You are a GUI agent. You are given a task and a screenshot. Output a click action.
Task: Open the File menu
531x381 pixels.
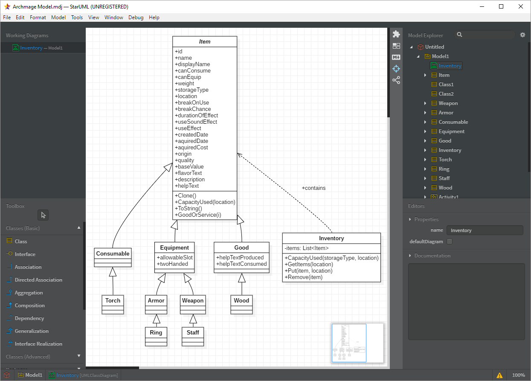(x=7, y=17)
